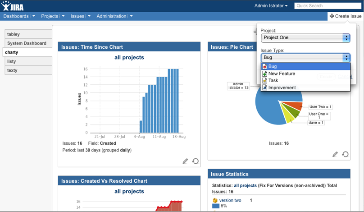
Task: Click the plus icon beside Create Issue
Action: (x=332, y=16)
